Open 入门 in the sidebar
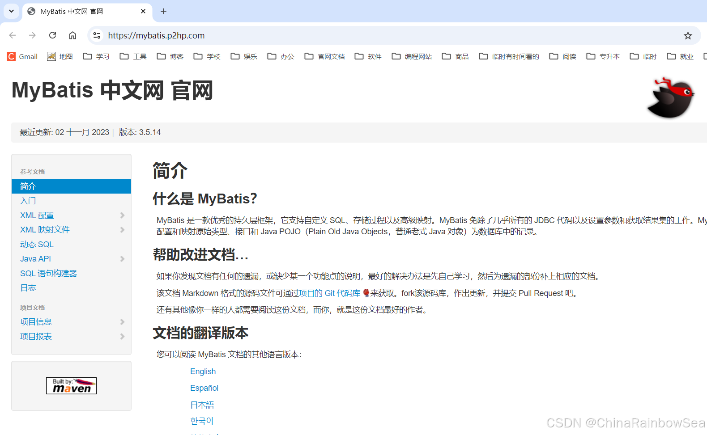707x435 pixels. 28,201
